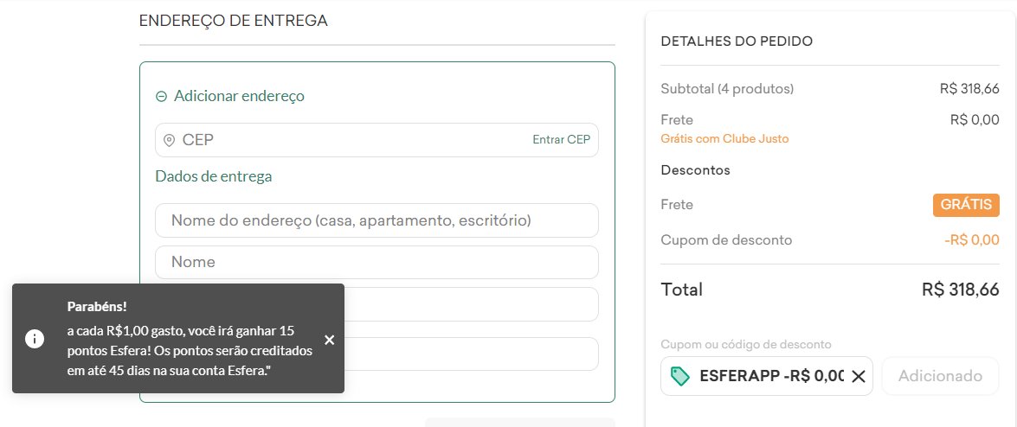Click the Subtotal (4 produtos) label
The width and height of the screenshot is (1017, 427).
coord(727,89)
